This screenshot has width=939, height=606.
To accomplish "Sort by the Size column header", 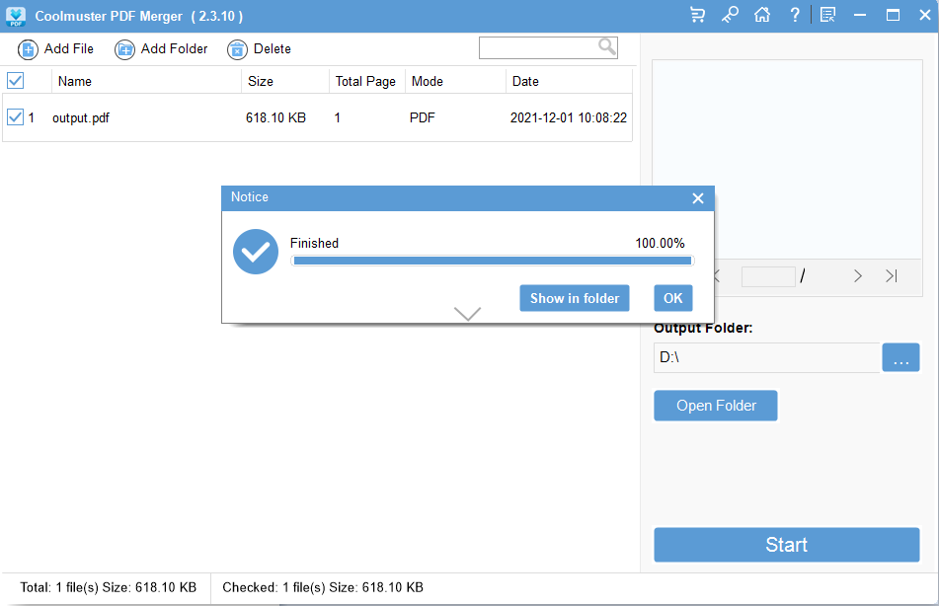I will [285, 82].
